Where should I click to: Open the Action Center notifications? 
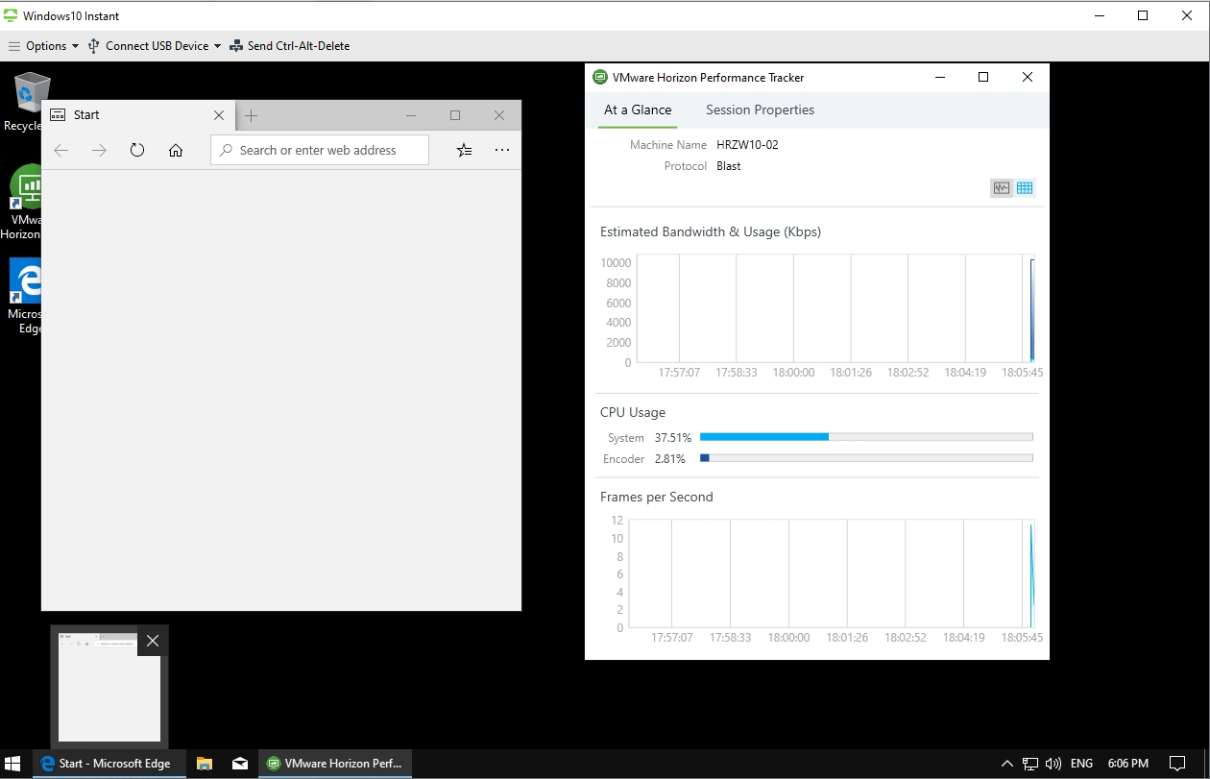click(1177, 764)
